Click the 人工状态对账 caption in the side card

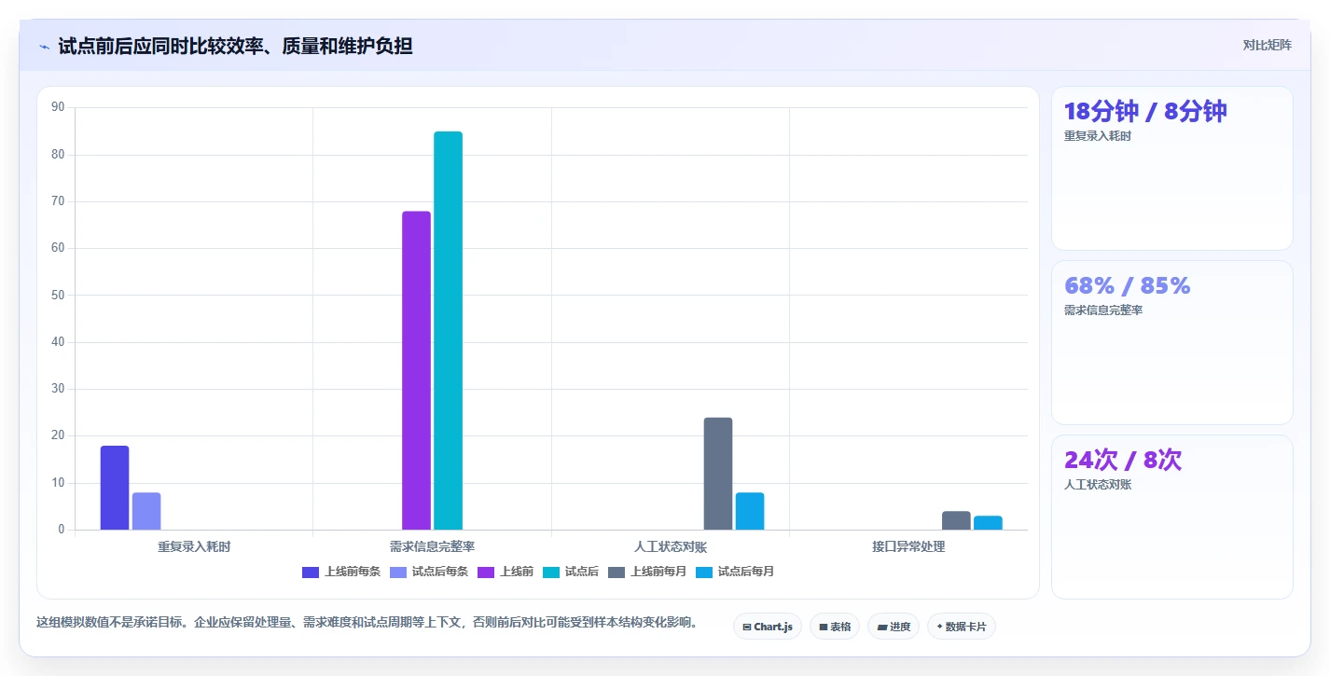pos(1098,485)
